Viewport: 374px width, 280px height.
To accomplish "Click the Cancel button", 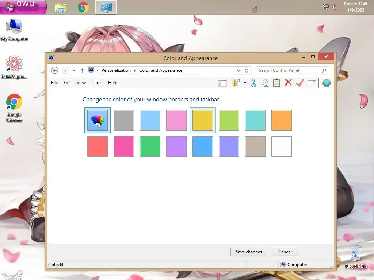I will point(285,252).
